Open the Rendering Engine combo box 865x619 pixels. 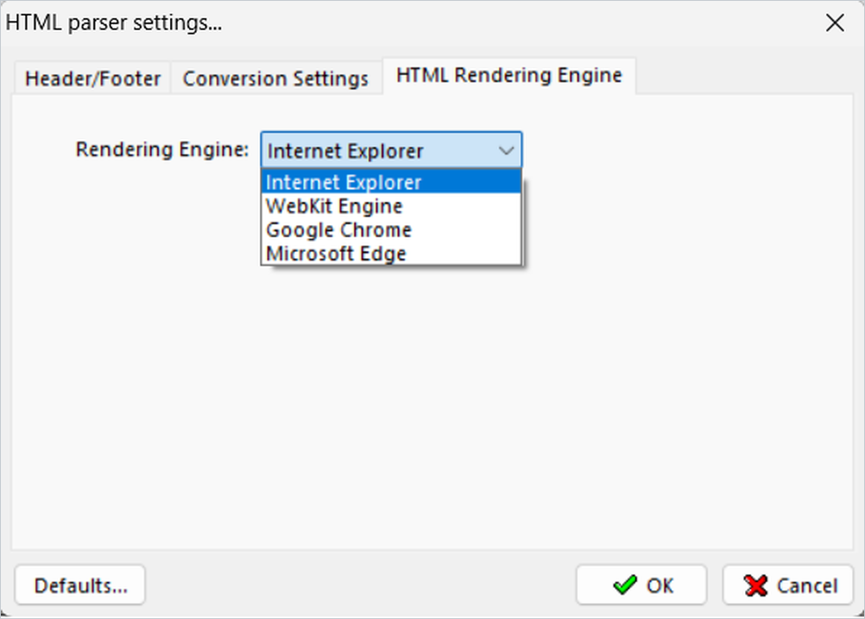pos(391,150)
